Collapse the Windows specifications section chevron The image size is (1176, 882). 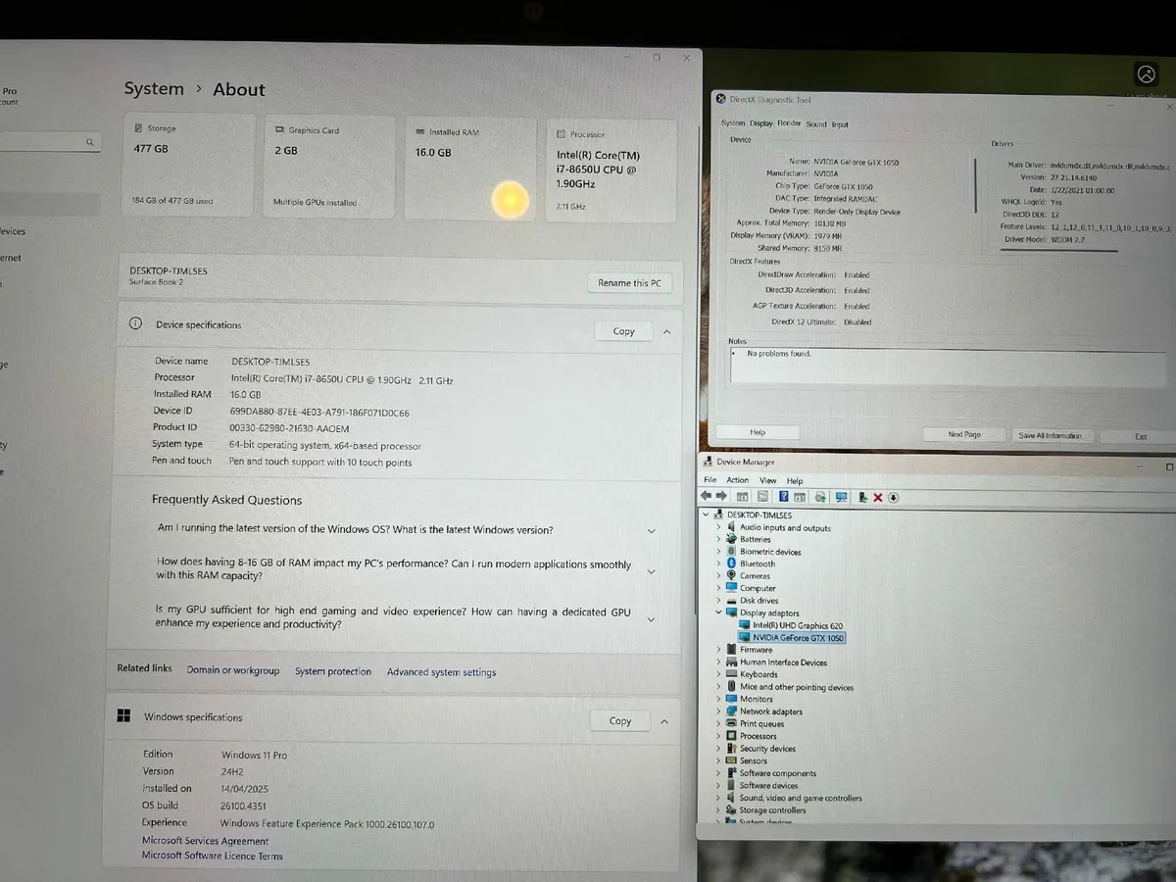coord(663,721)
